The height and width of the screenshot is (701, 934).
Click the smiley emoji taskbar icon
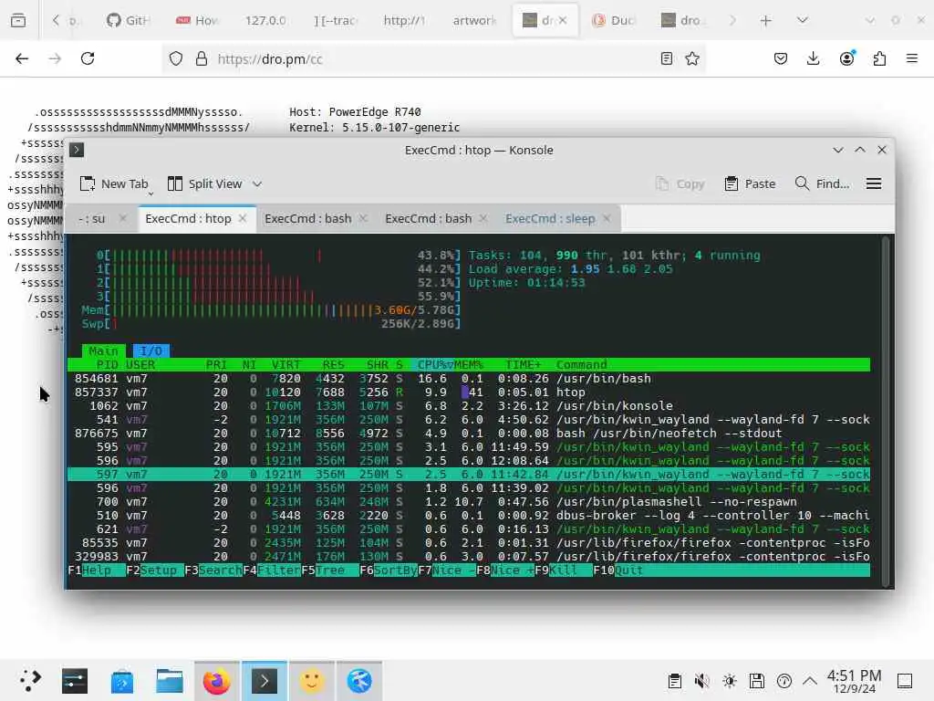pos(312,681)
